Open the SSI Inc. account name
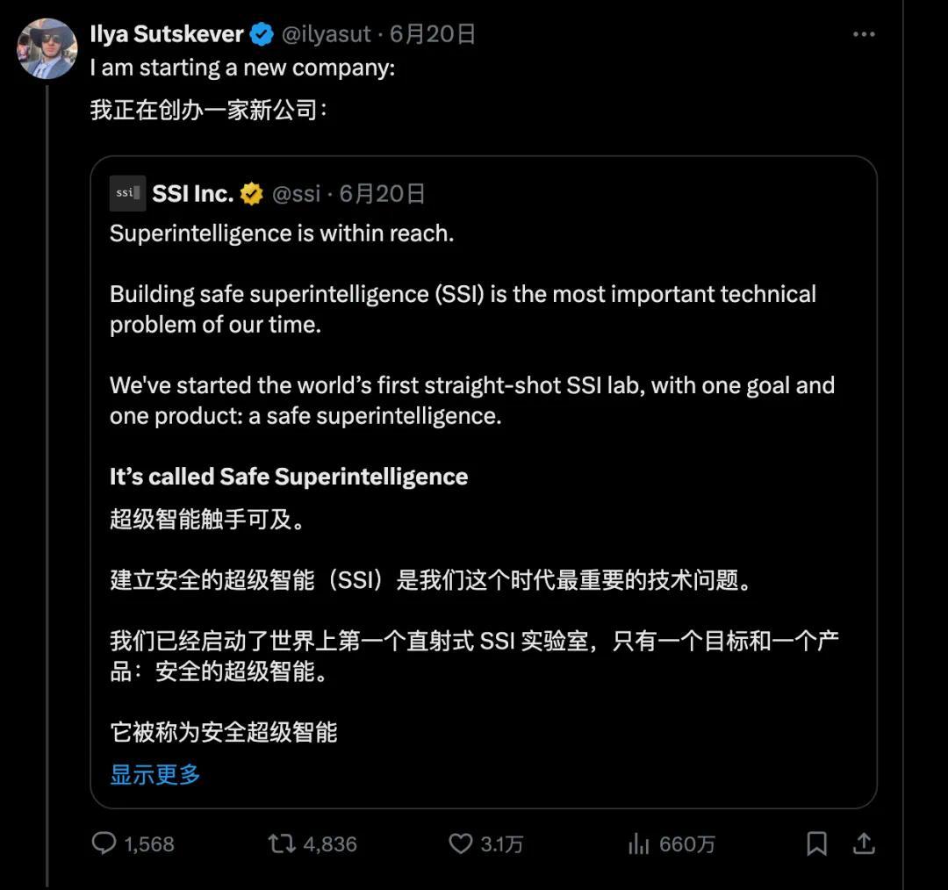This screenshot has width=948, height=890. pos(193,193)
